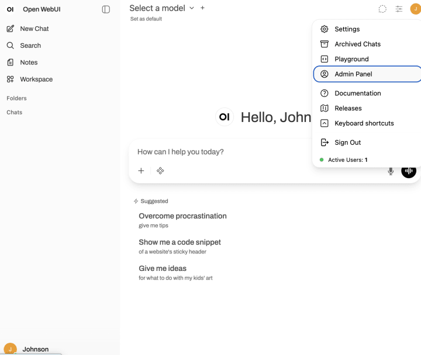Screen dimensions: 421x355
Task: Click Johnson user name at bottom left
Action: point(36,349)
